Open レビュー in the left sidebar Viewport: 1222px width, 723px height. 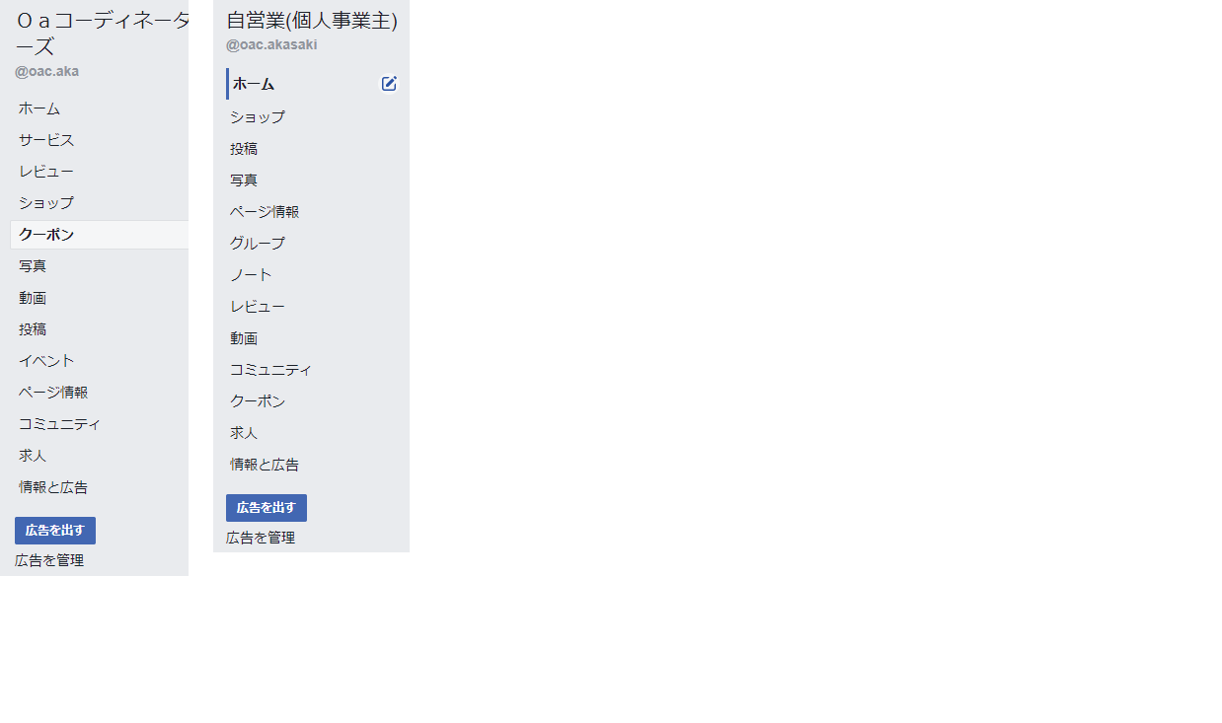pos(46,172)
